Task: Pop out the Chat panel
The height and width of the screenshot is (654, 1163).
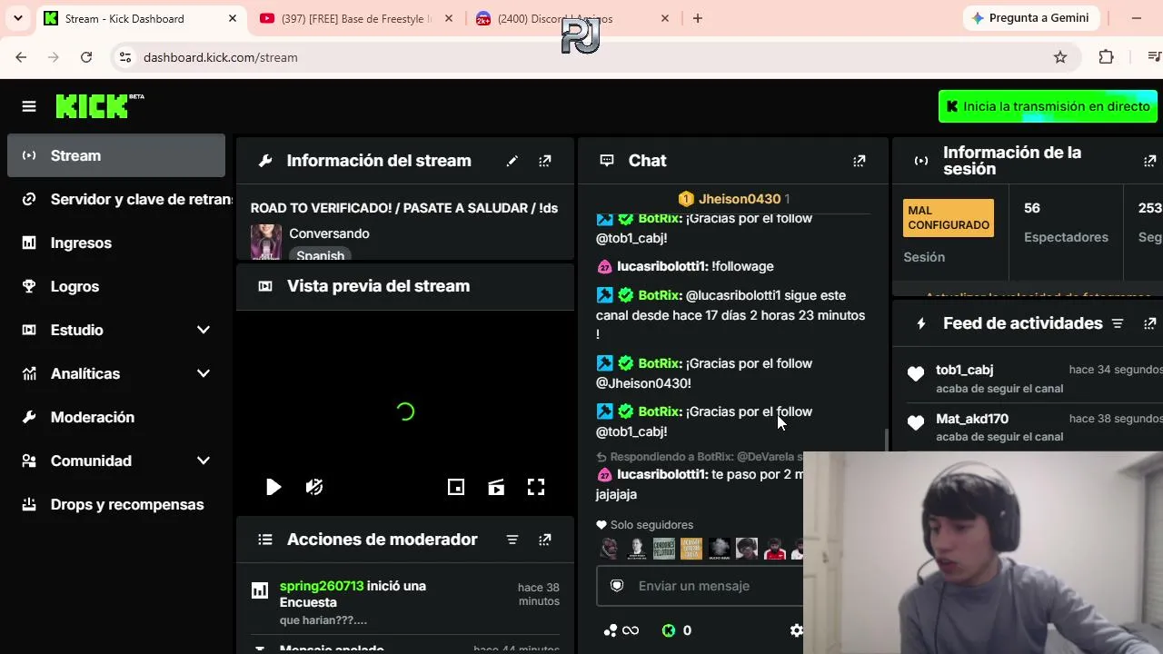Action: coord(860,161)
